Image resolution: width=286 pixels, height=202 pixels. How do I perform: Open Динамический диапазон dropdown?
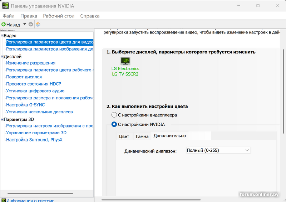click(218, 150)
